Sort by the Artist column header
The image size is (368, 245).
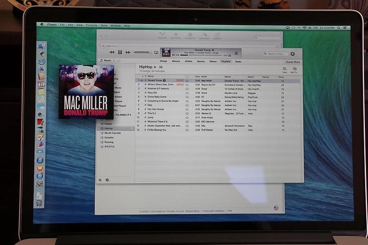pos(204,77)
